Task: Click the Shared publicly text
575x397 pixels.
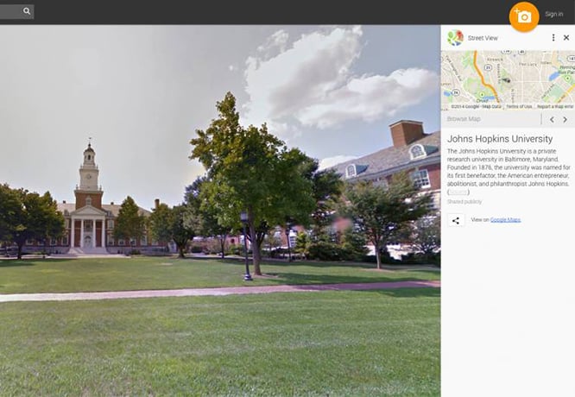Action: [464, 202]
